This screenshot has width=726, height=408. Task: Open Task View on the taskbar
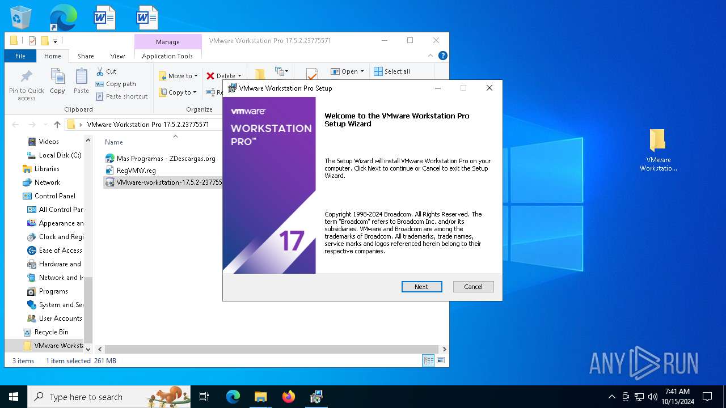[x=204, y=397]
